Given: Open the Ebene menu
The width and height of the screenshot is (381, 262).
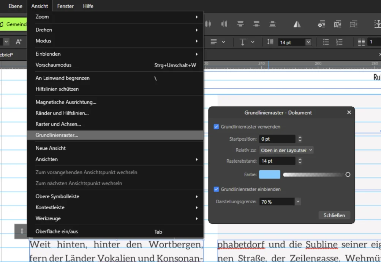Looking at the screenshot, I should pyautogui.click(x=15, y=6).
